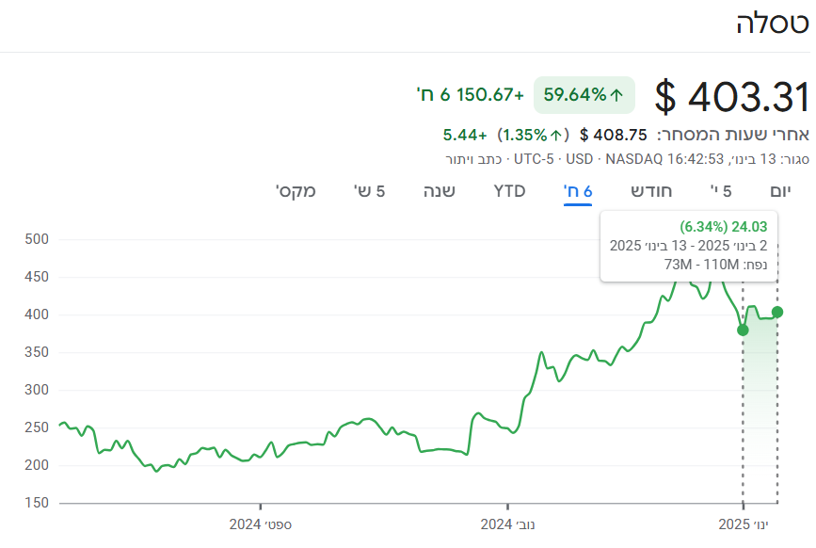The width and height of the screenshot is (816, 548).
Task: Select the יום (1 day) range tab
Action: 780,191
